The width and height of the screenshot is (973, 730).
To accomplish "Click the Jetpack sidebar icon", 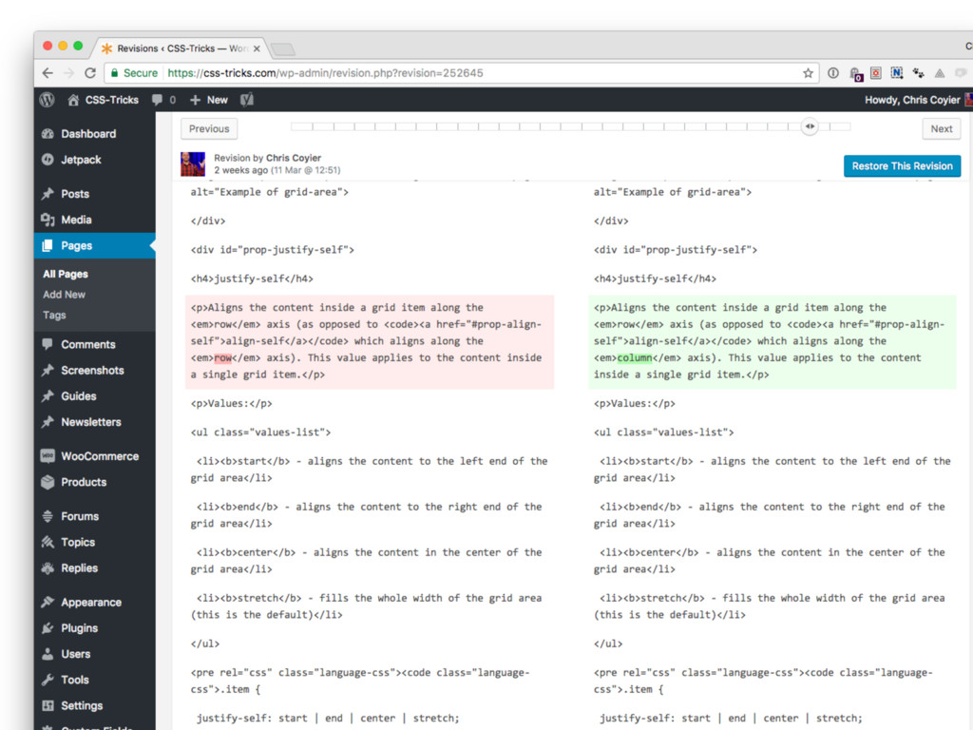I will click(48, 160).
